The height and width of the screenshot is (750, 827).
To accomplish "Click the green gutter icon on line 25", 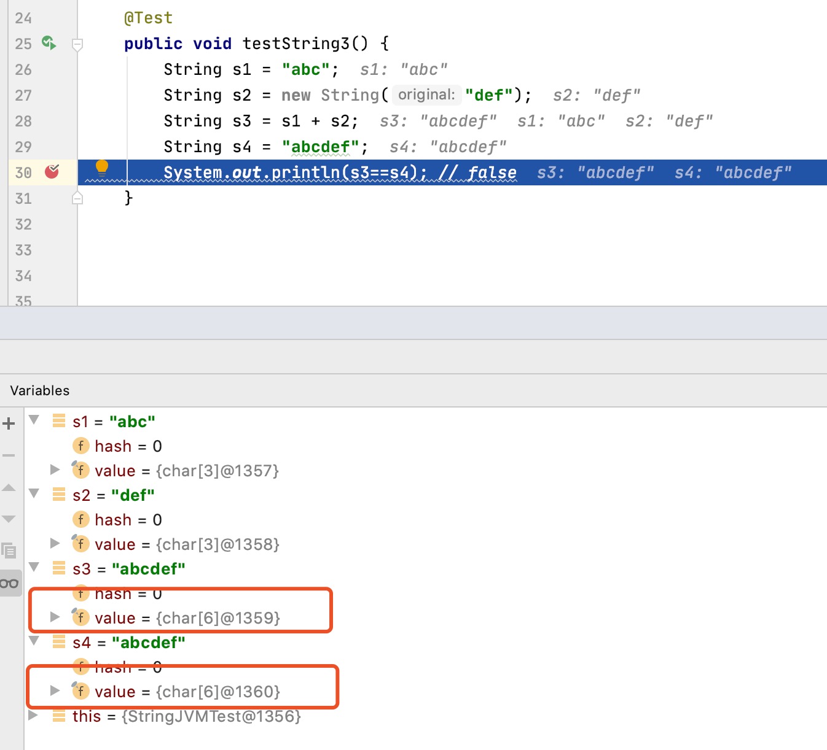I will pyautogui.click(x=49, y=43).
